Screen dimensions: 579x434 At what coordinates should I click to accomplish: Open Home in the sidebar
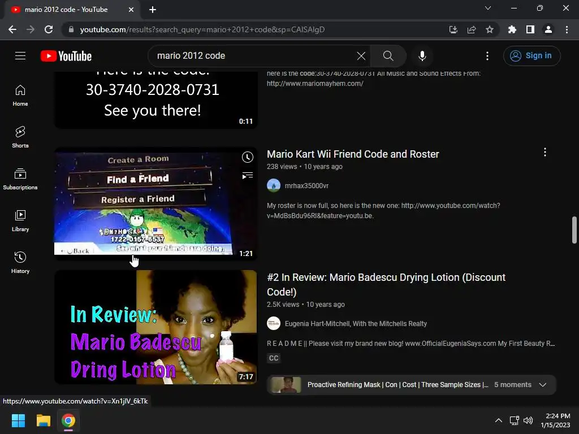click(x=20, y=96)
